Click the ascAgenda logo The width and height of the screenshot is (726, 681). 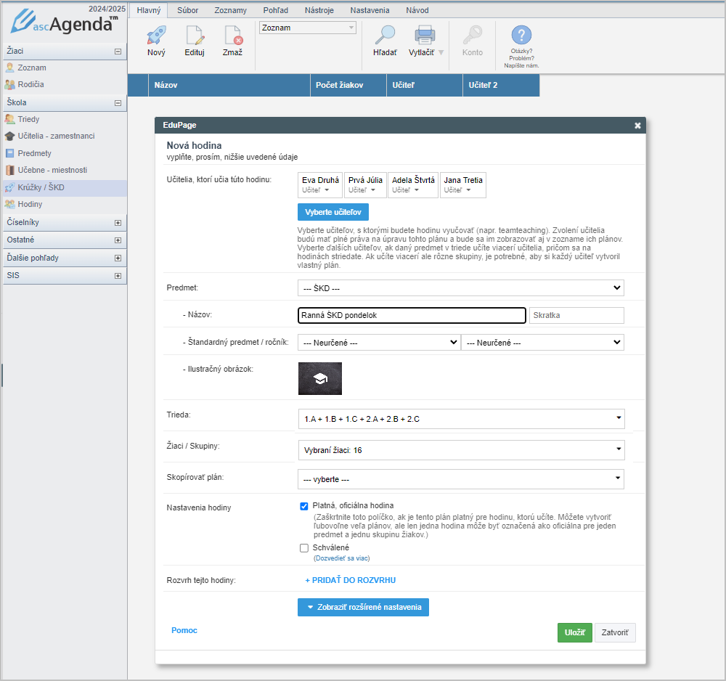coord(65,23)
